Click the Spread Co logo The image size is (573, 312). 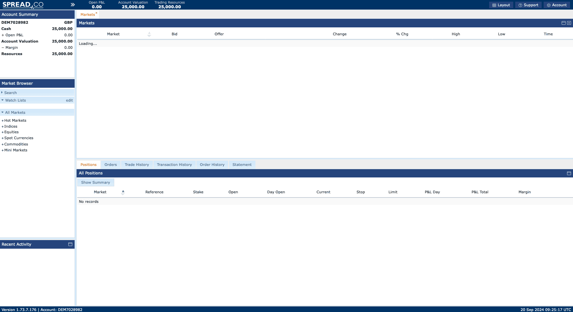coord(23,5)
